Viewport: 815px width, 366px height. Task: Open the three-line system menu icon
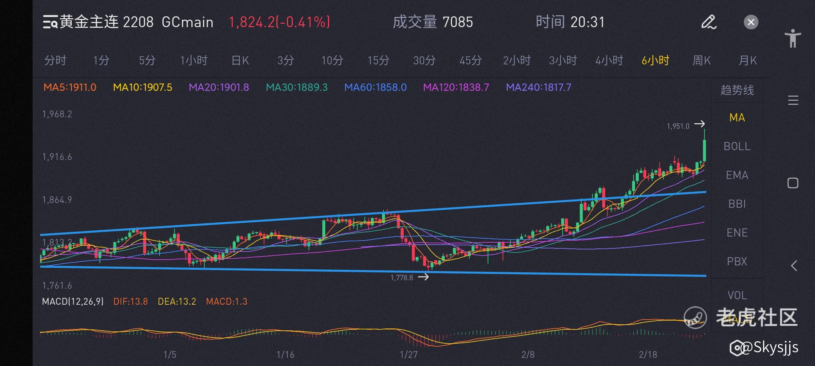[793, 101]
